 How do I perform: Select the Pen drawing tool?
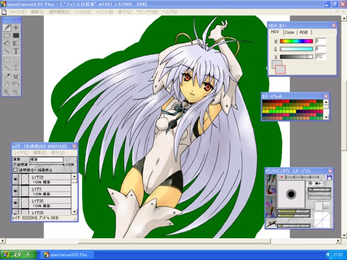(x=7, y=28)
